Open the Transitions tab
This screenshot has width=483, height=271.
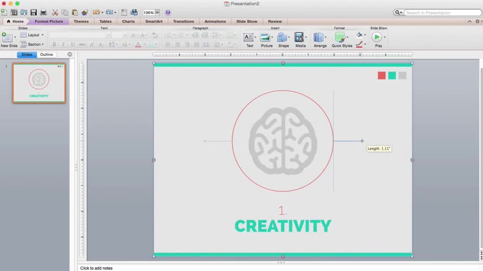point(183,21)
